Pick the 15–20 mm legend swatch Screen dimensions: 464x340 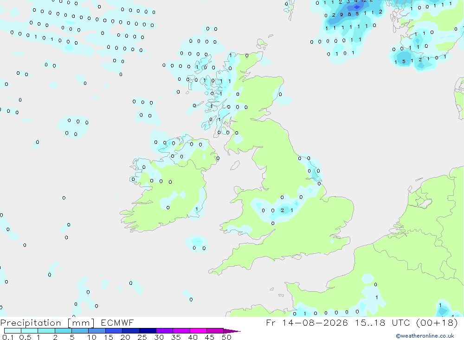pos(114,331)
